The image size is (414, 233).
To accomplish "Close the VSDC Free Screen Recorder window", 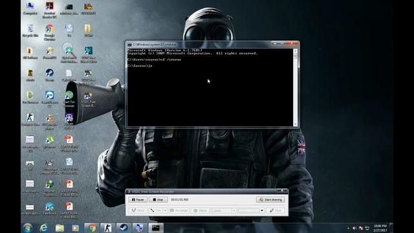I will [282, 191].
